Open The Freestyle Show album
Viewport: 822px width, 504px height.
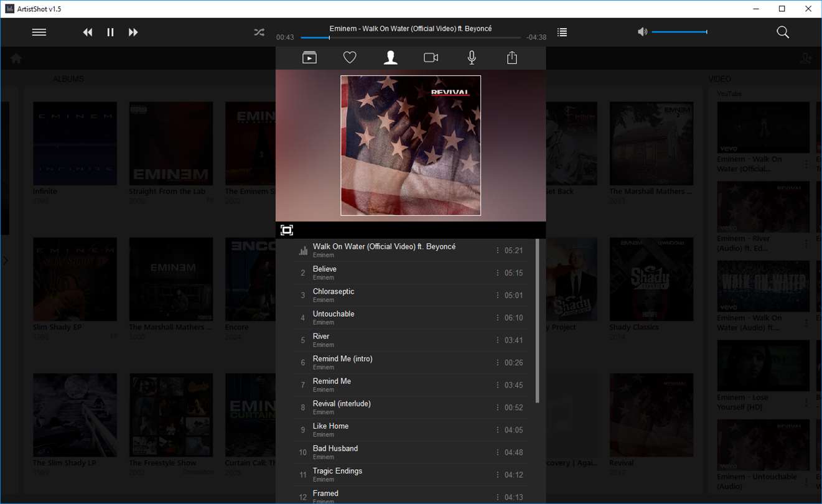pyautogui.click(x=171, y=415)
